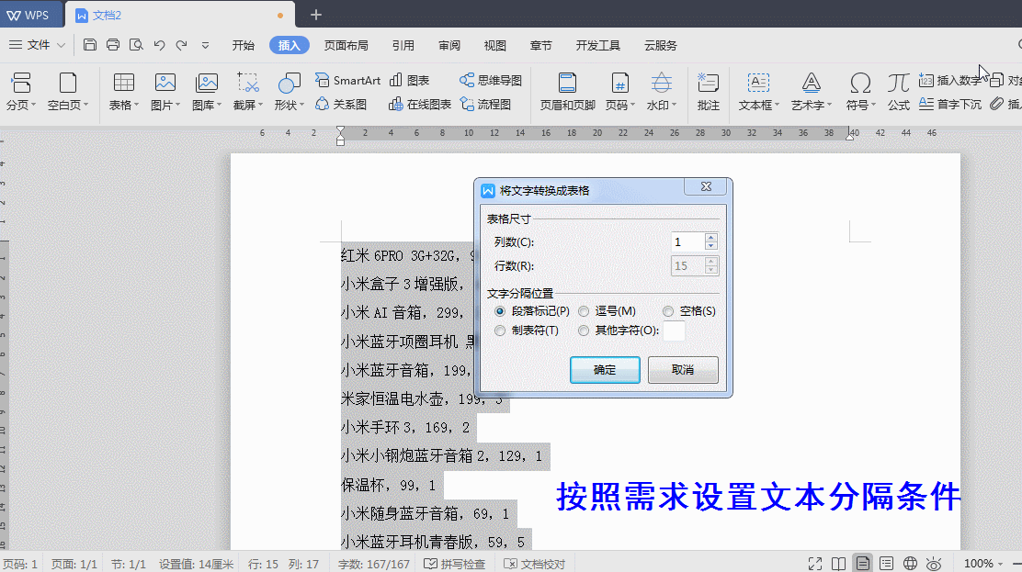1022x572 pixels.
Task: Switch to the 文档2 document tab
Action: [x=179, y=15]
